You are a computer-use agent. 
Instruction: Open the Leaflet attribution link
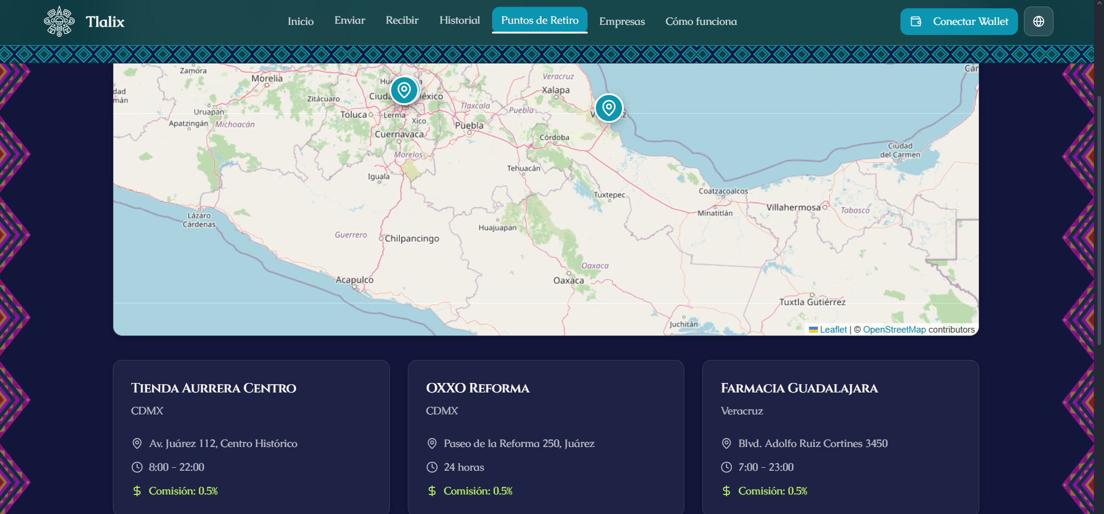coord(833,330)
